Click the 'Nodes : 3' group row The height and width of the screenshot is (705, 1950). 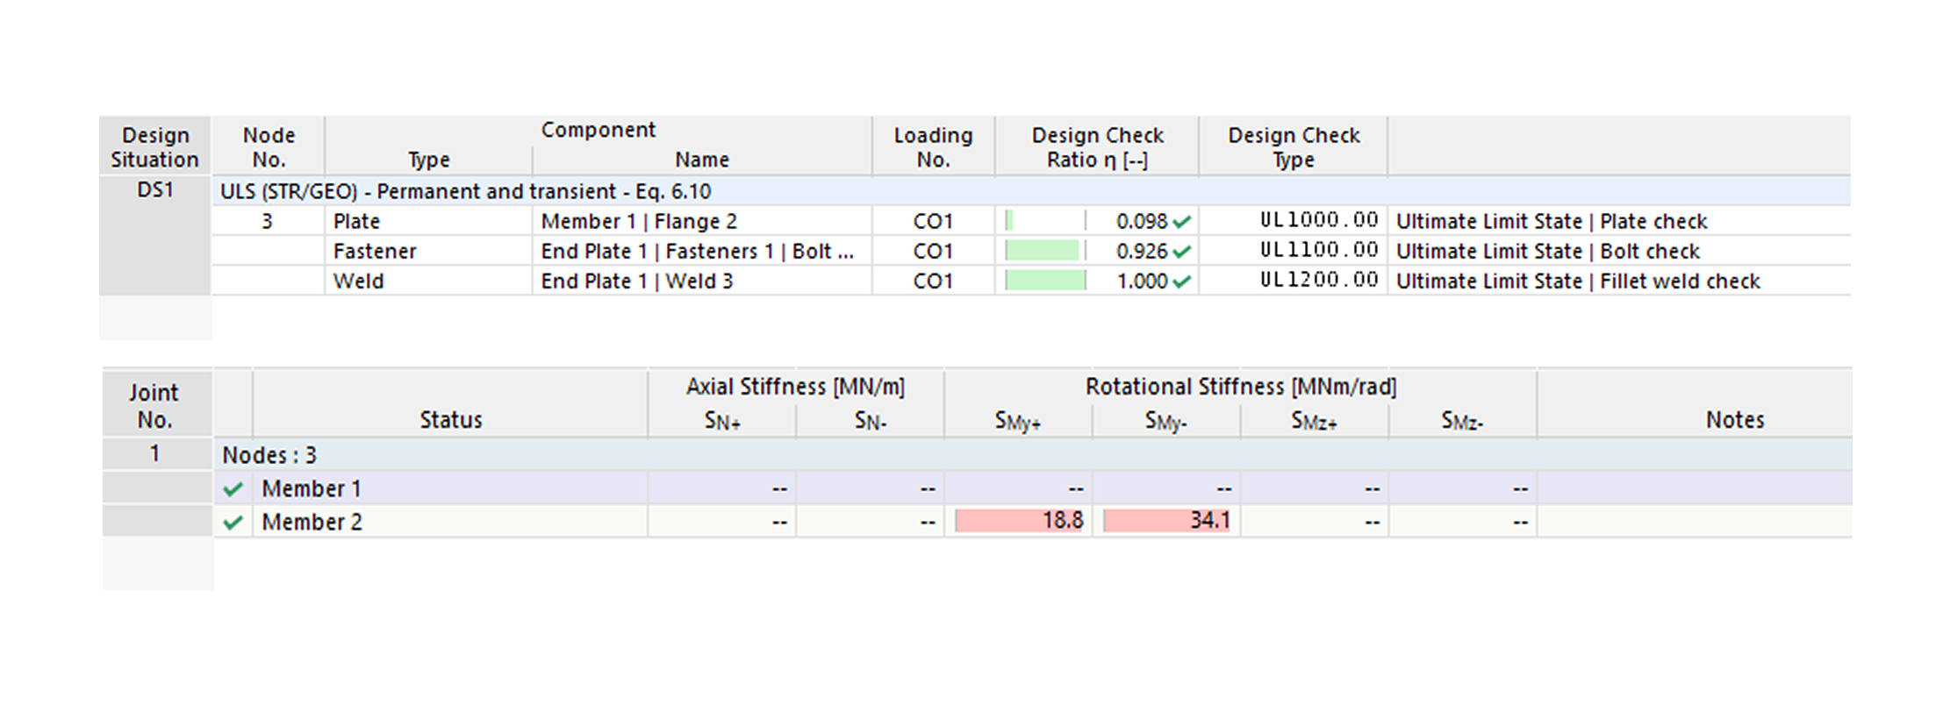click(1033, 455)
